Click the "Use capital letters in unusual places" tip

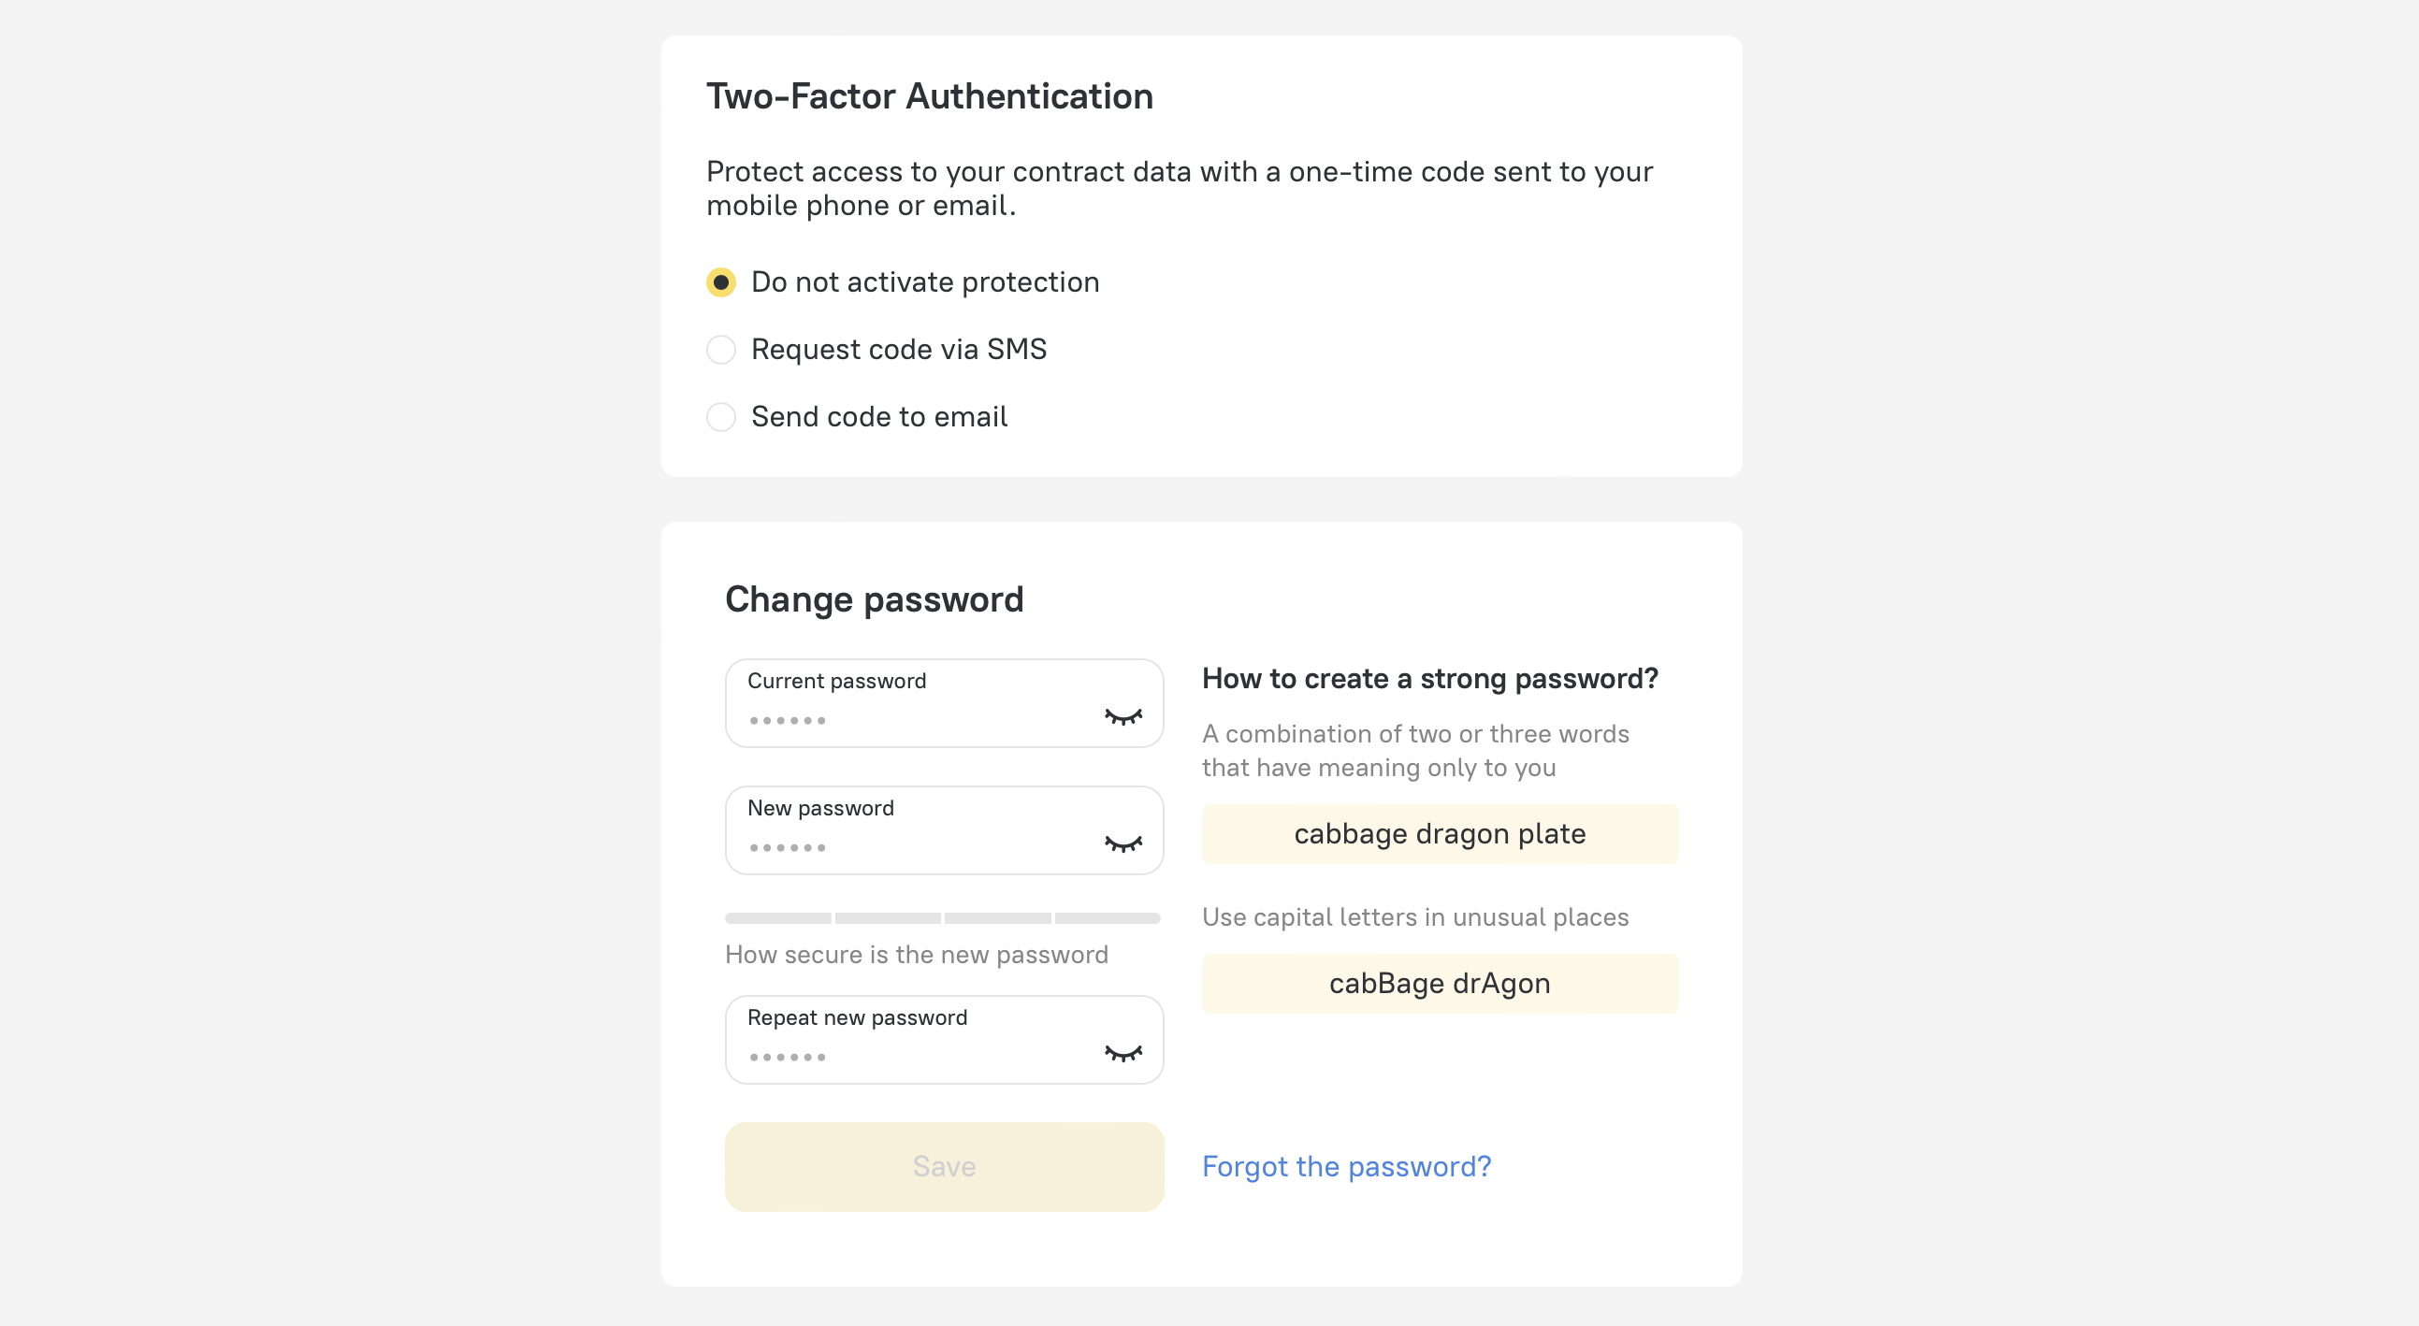pos(1415,916)
